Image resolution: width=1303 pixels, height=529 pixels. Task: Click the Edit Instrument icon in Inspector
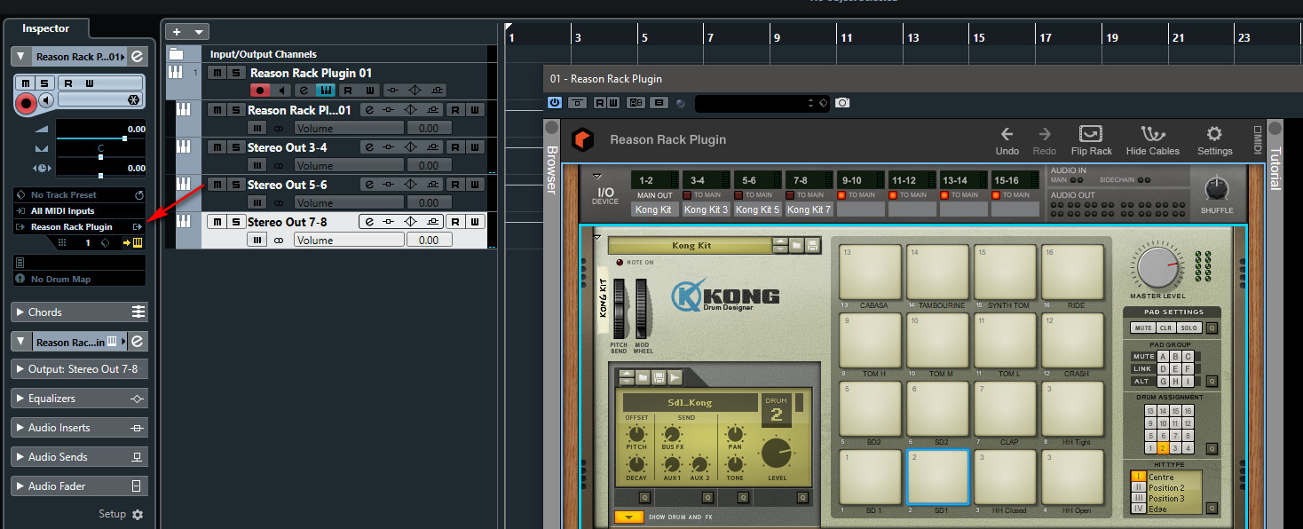pos(137,242)
